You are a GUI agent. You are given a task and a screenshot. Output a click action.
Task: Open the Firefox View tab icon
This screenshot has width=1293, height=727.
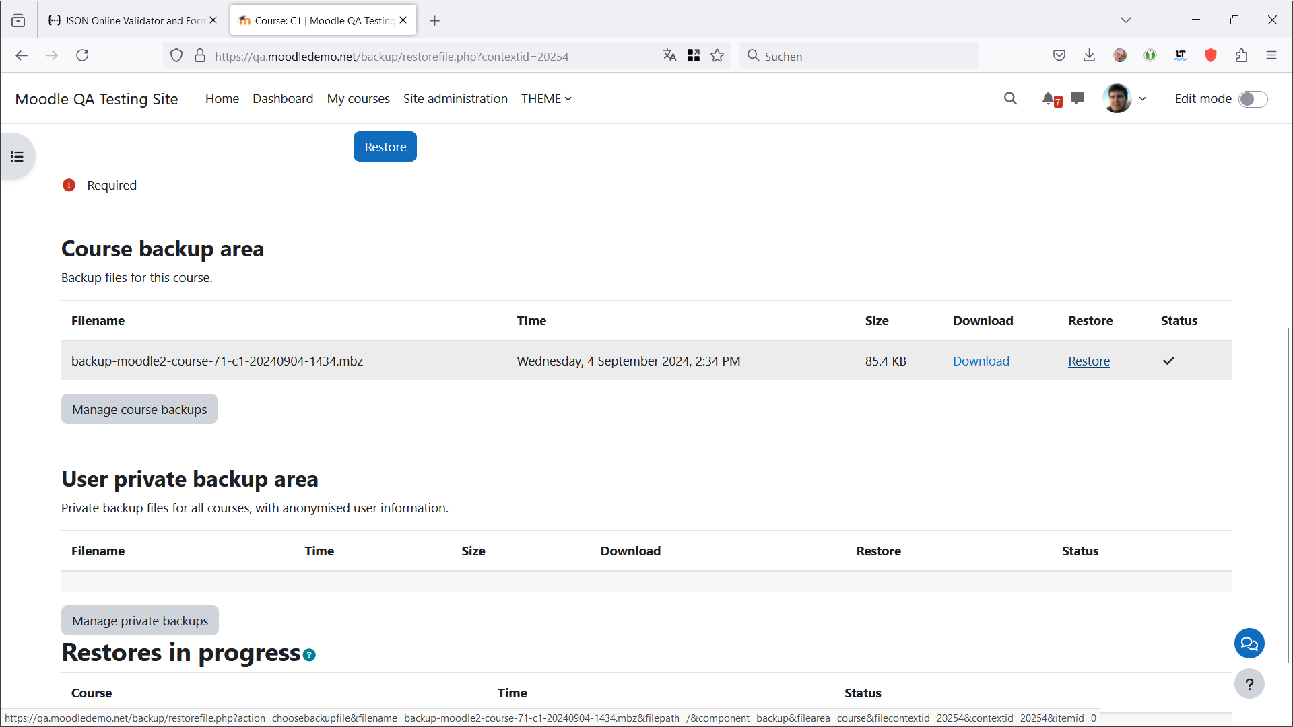point(18,20)
